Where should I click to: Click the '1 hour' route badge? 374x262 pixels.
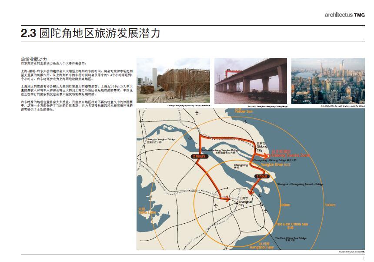click(x=262, y=176)
